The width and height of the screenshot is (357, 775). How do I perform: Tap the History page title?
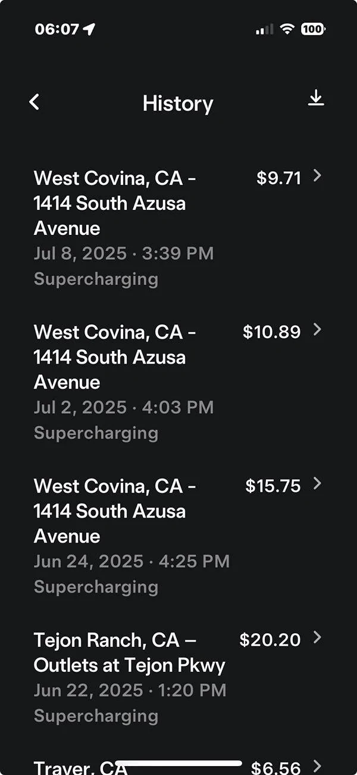click(x=178, y=104)
